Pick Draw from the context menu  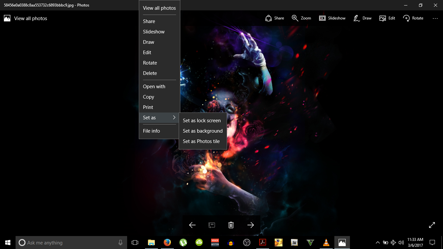pos(160,42)
